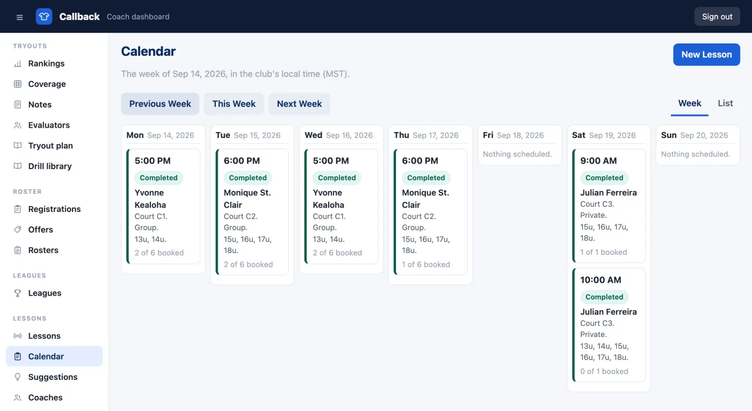Click the Offers tag icon

tap(18, 230)
